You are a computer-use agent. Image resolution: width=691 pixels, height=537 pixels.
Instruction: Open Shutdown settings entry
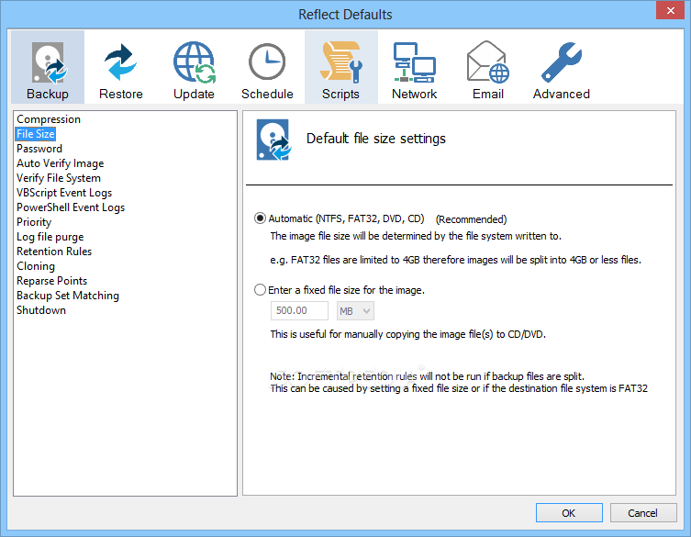(41, 310)
